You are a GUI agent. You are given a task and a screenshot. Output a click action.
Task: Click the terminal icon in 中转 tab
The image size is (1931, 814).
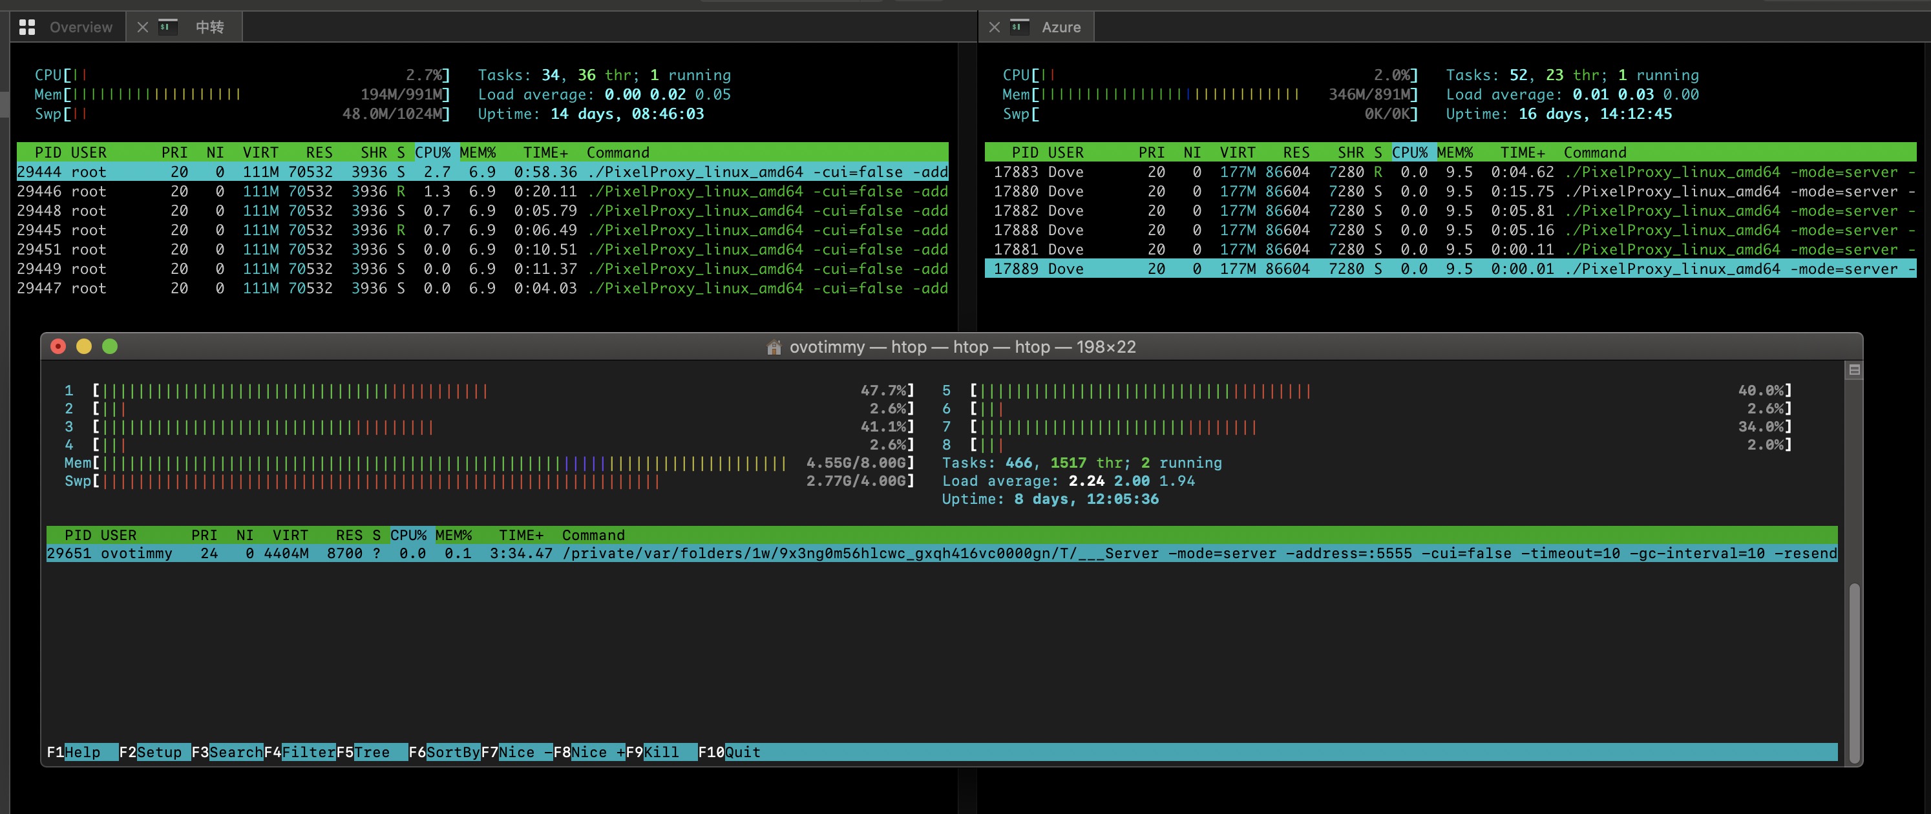pos(167,27)
